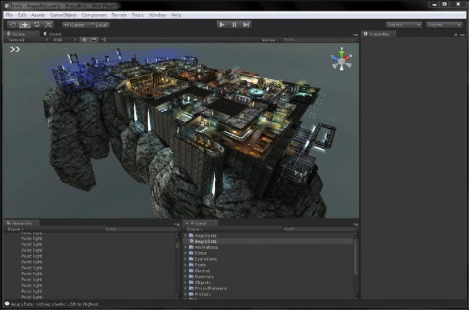
Task: Click the Objects folder icon
Action: (191, 282)
